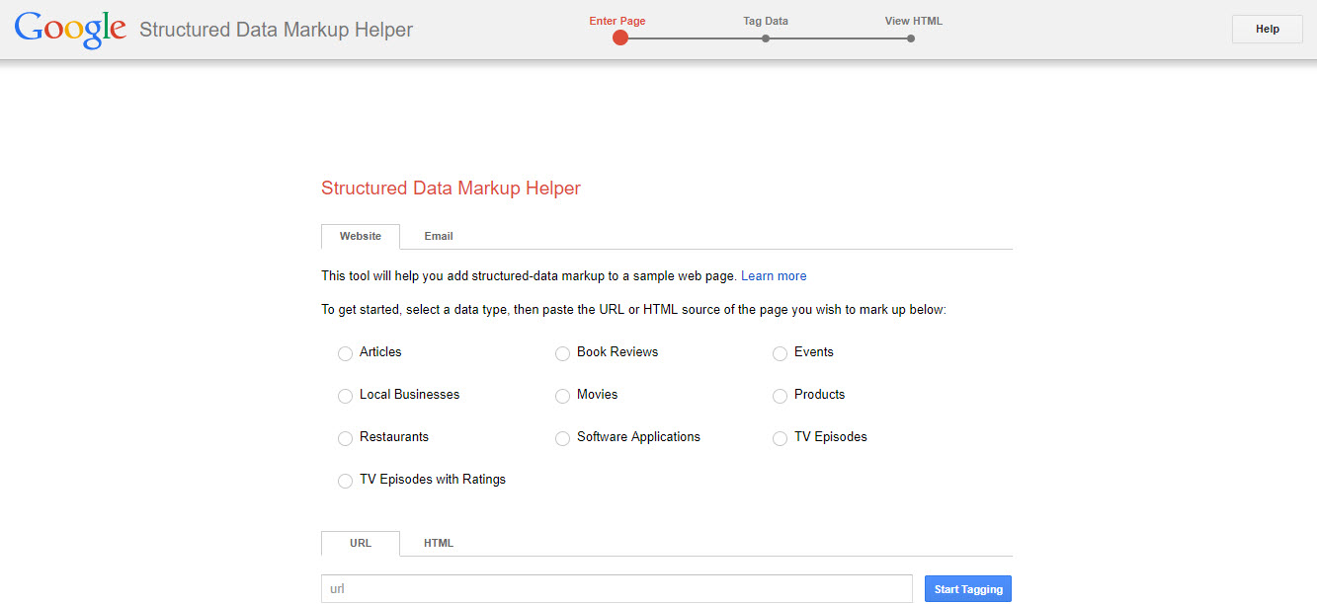Select the Movies data type
Viewport: 1317px width, 604px height.
pyautogui.click(x=562, y=396)
